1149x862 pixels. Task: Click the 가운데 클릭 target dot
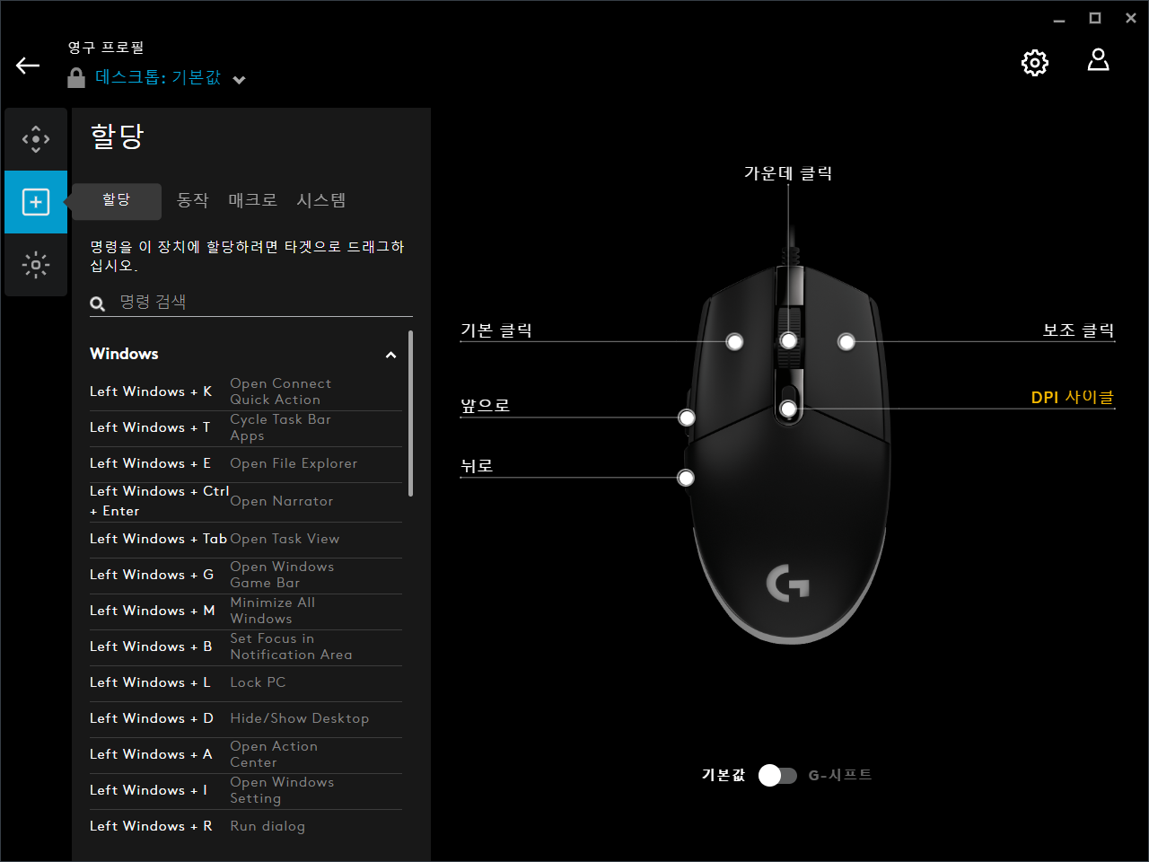coord(788,339)
